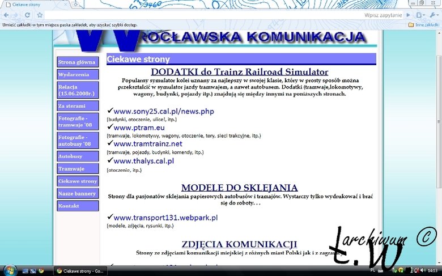
Task: Open the Tramwaje sidebar item
Action: point(78,168)
